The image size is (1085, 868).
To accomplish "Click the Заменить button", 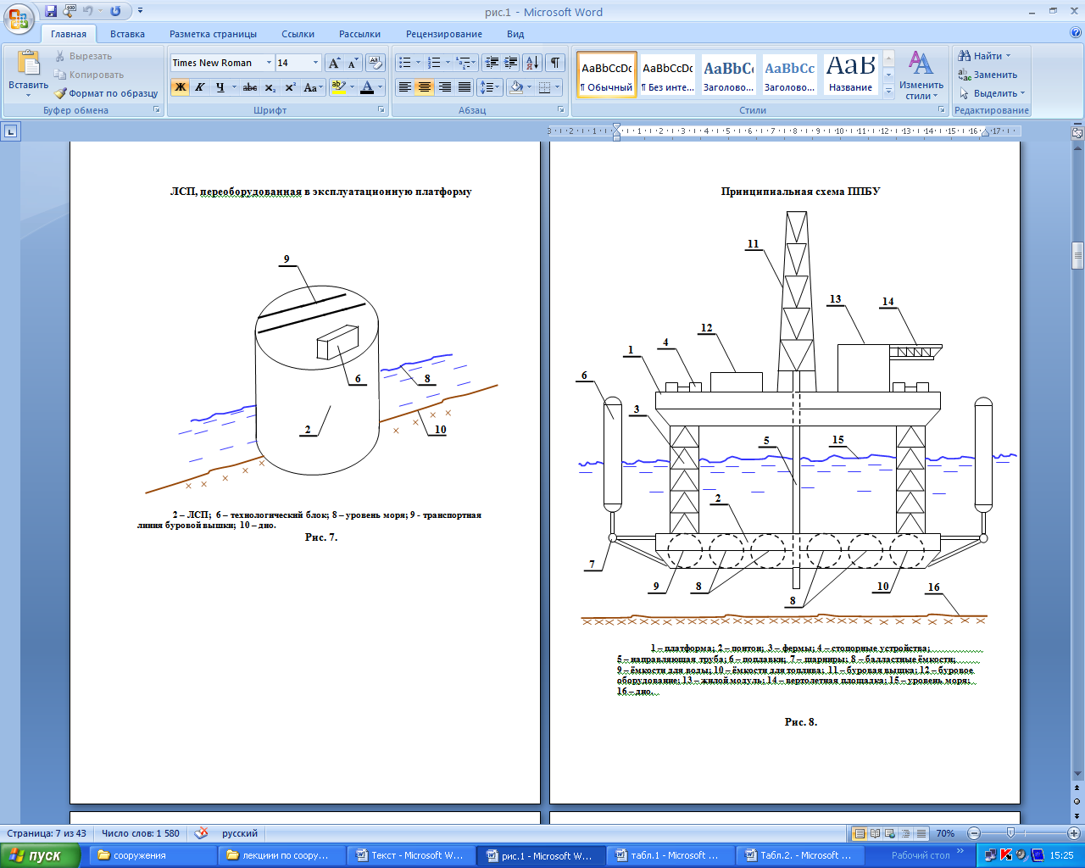I will (x=988, y=75).
